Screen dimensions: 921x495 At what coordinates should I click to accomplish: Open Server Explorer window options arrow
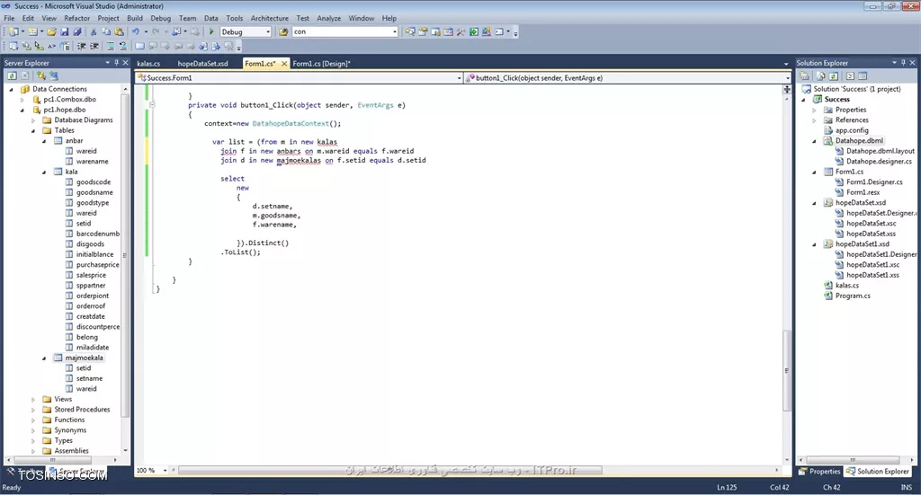108,63
